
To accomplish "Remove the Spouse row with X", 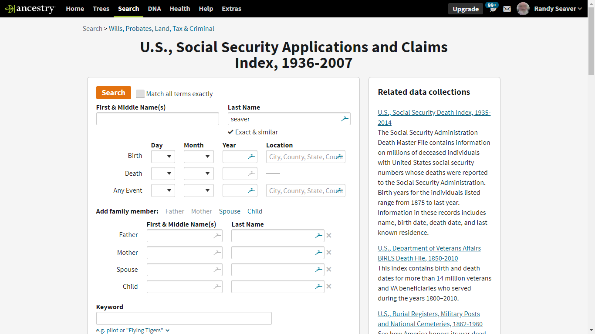I will [x=329, y=269].
